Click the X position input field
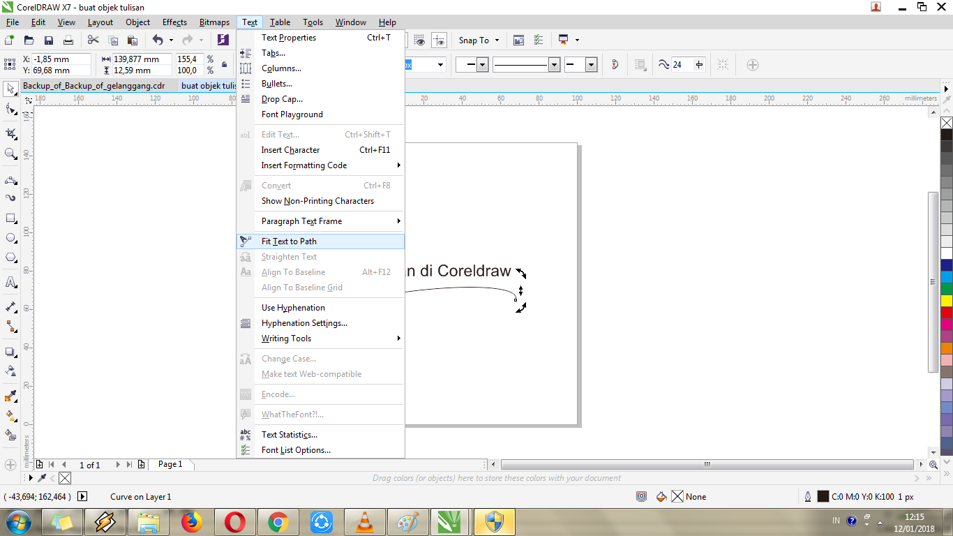 coord(59,59)
